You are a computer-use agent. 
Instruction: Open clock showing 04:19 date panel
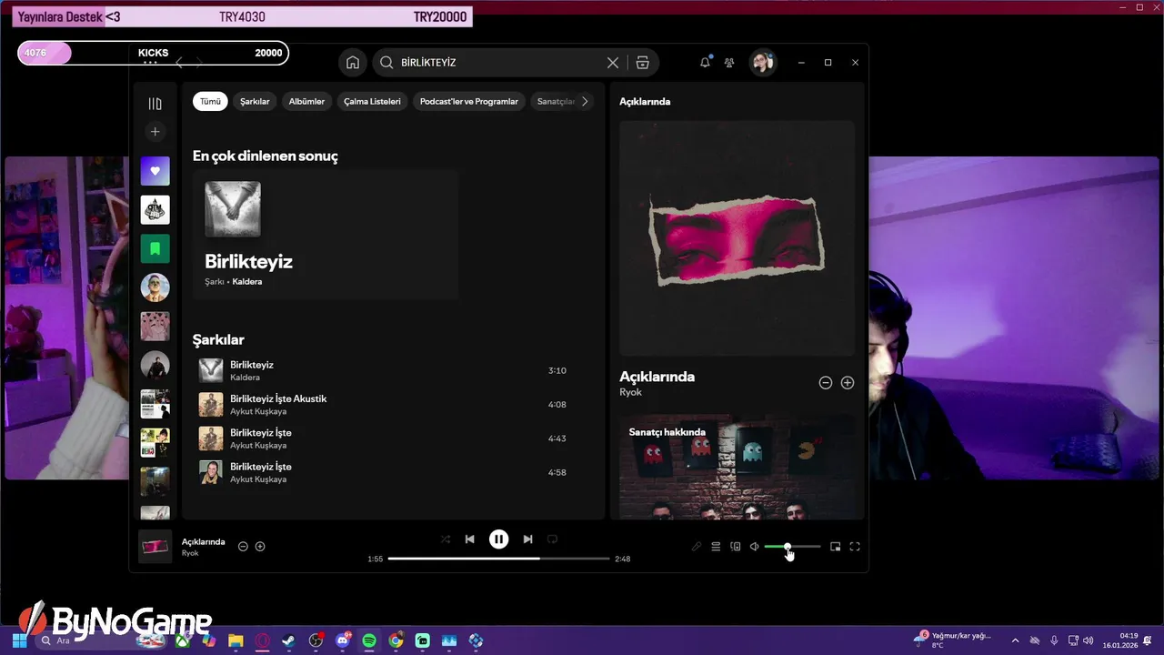(1120, 640)
